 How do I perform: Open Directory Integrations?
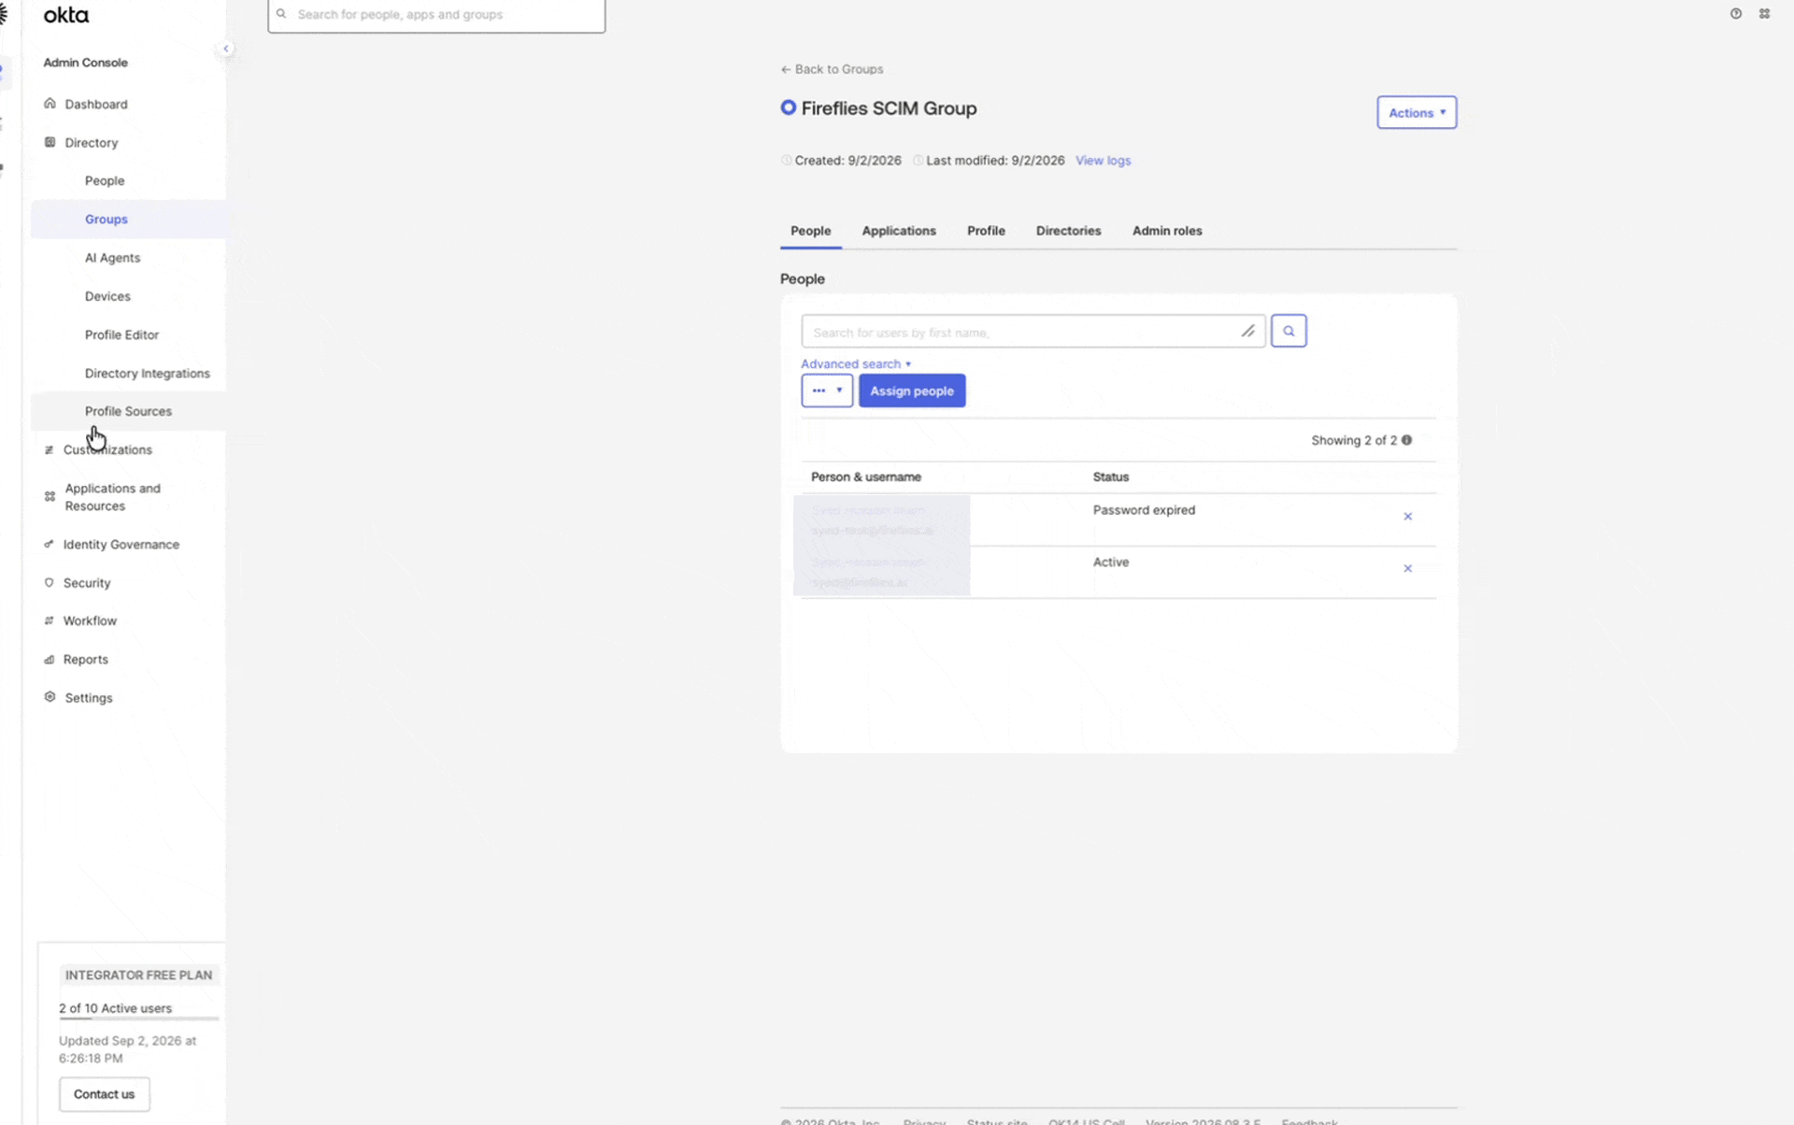pyautogui.click(x=148, y=373)
